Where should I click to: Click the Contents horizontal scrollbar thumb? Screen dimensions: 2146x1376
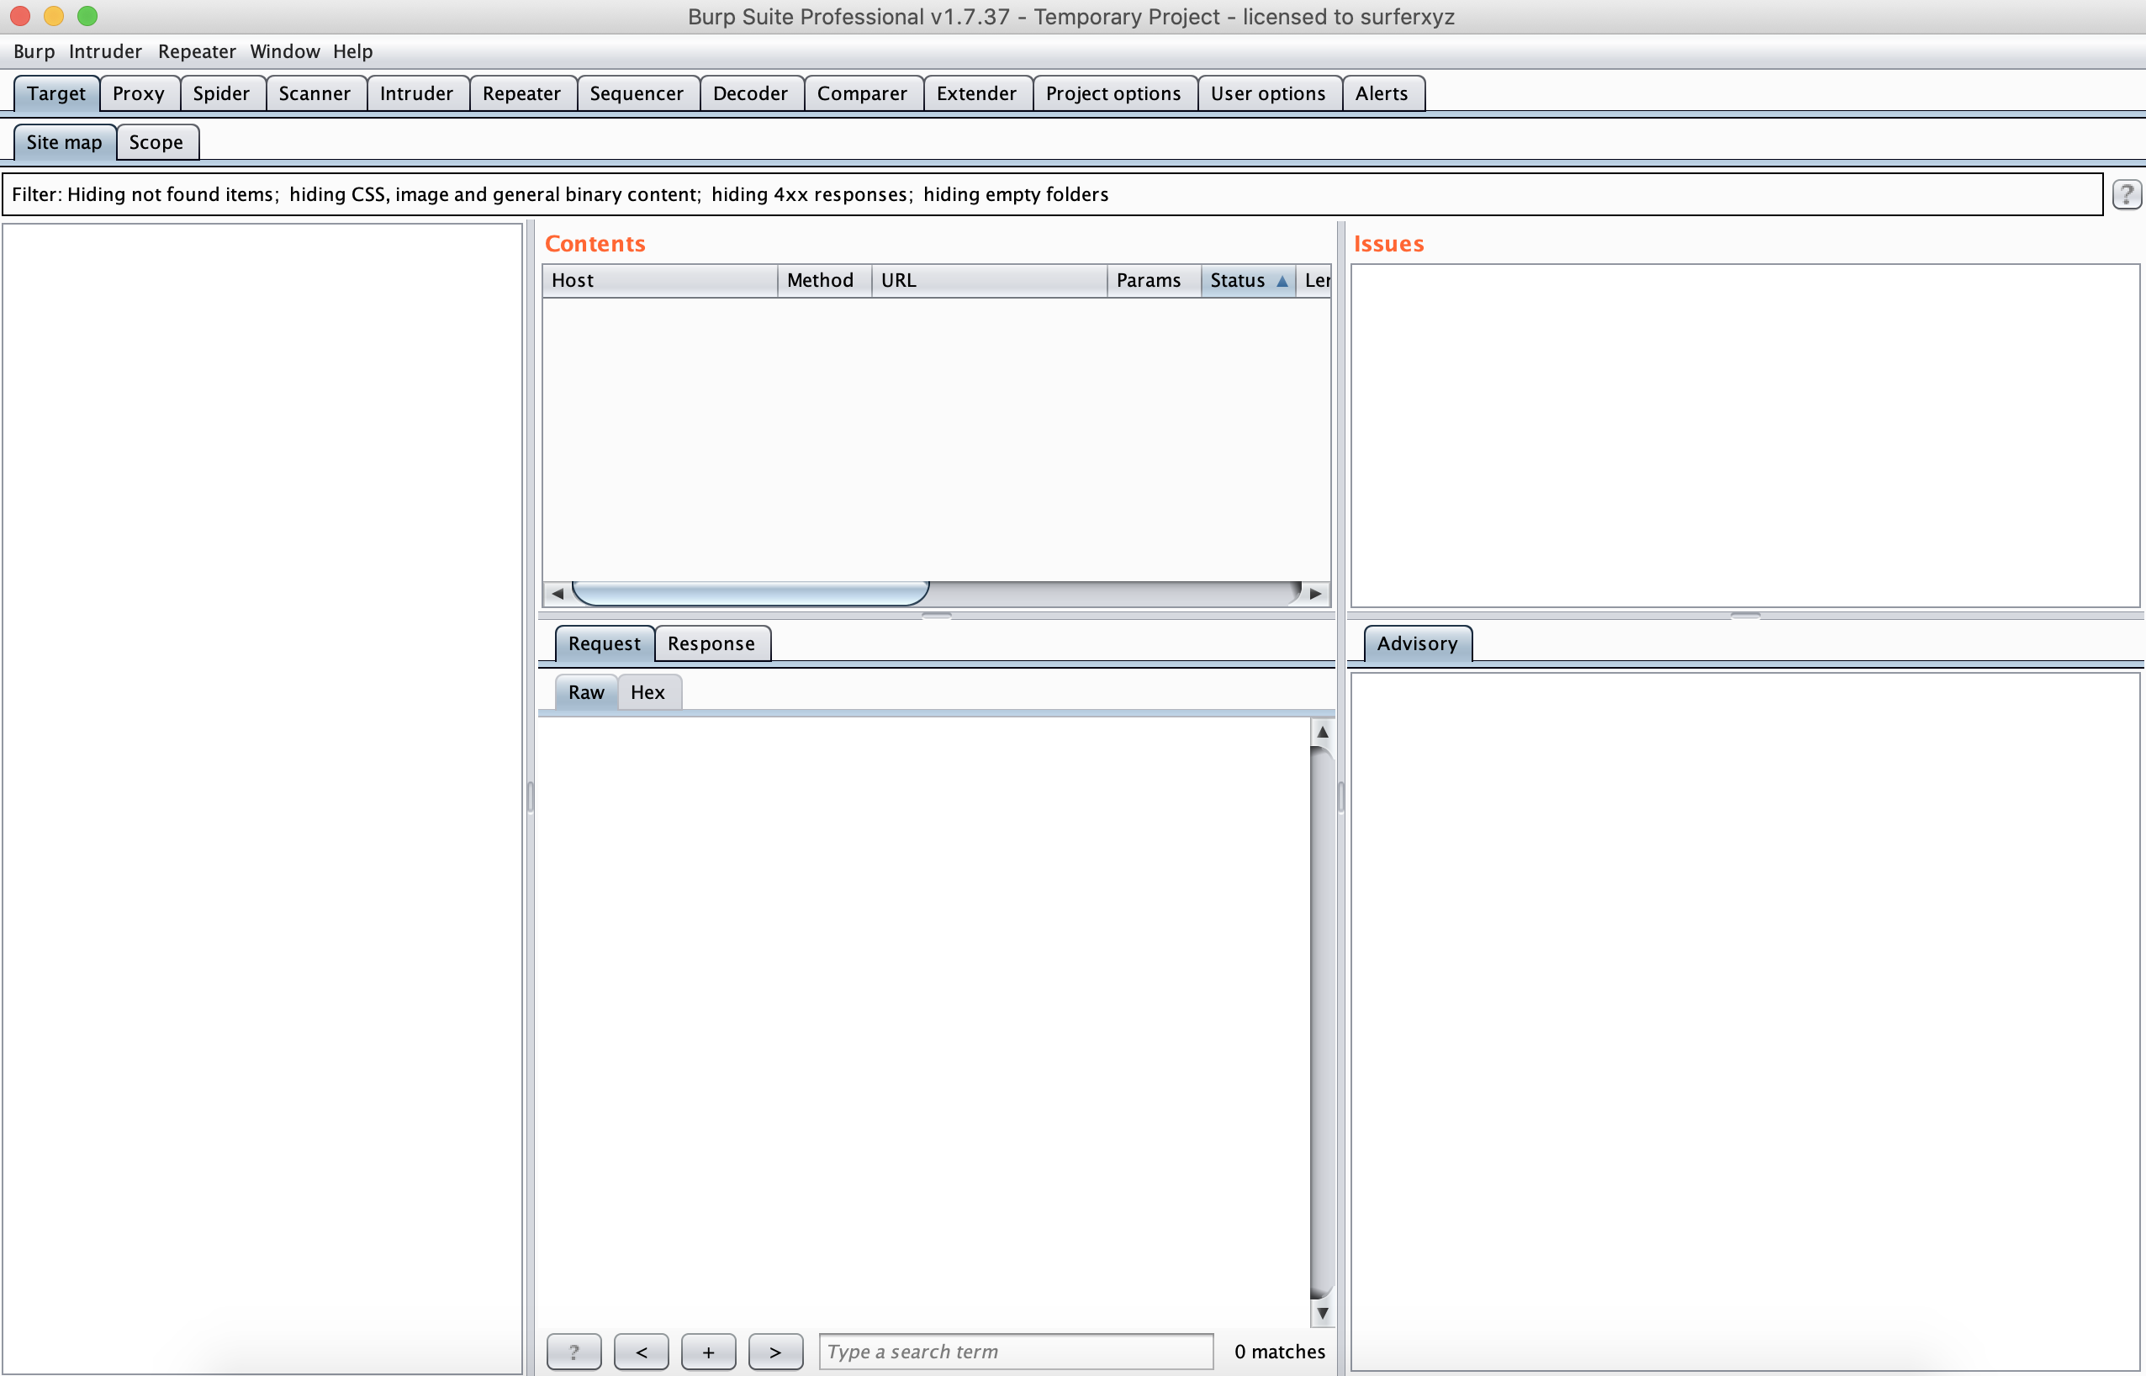(x=750, y=593)
